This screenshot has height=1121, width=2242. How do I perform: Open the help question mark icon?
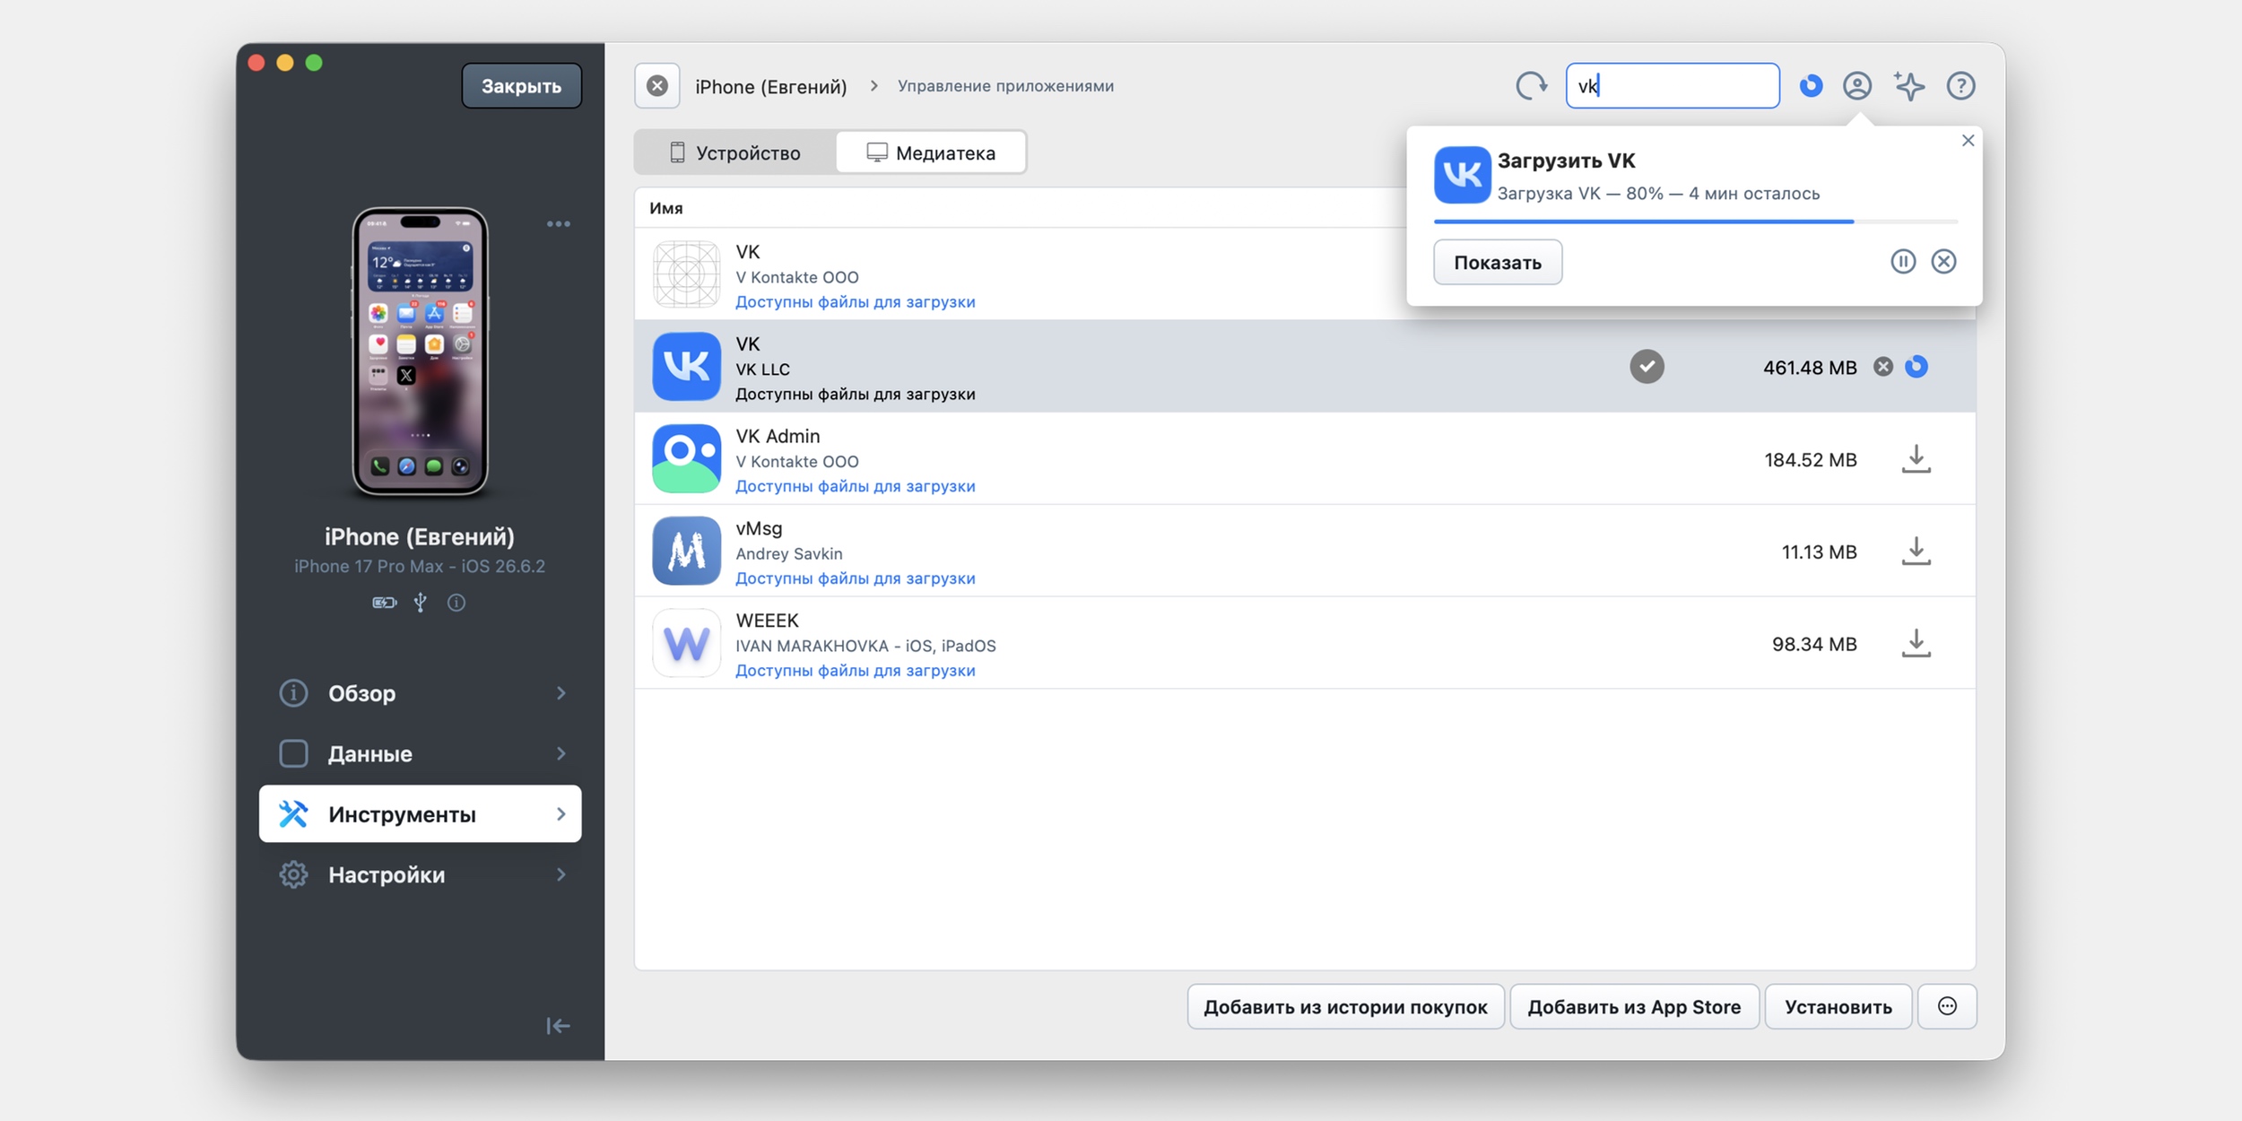click(1960, 86)
